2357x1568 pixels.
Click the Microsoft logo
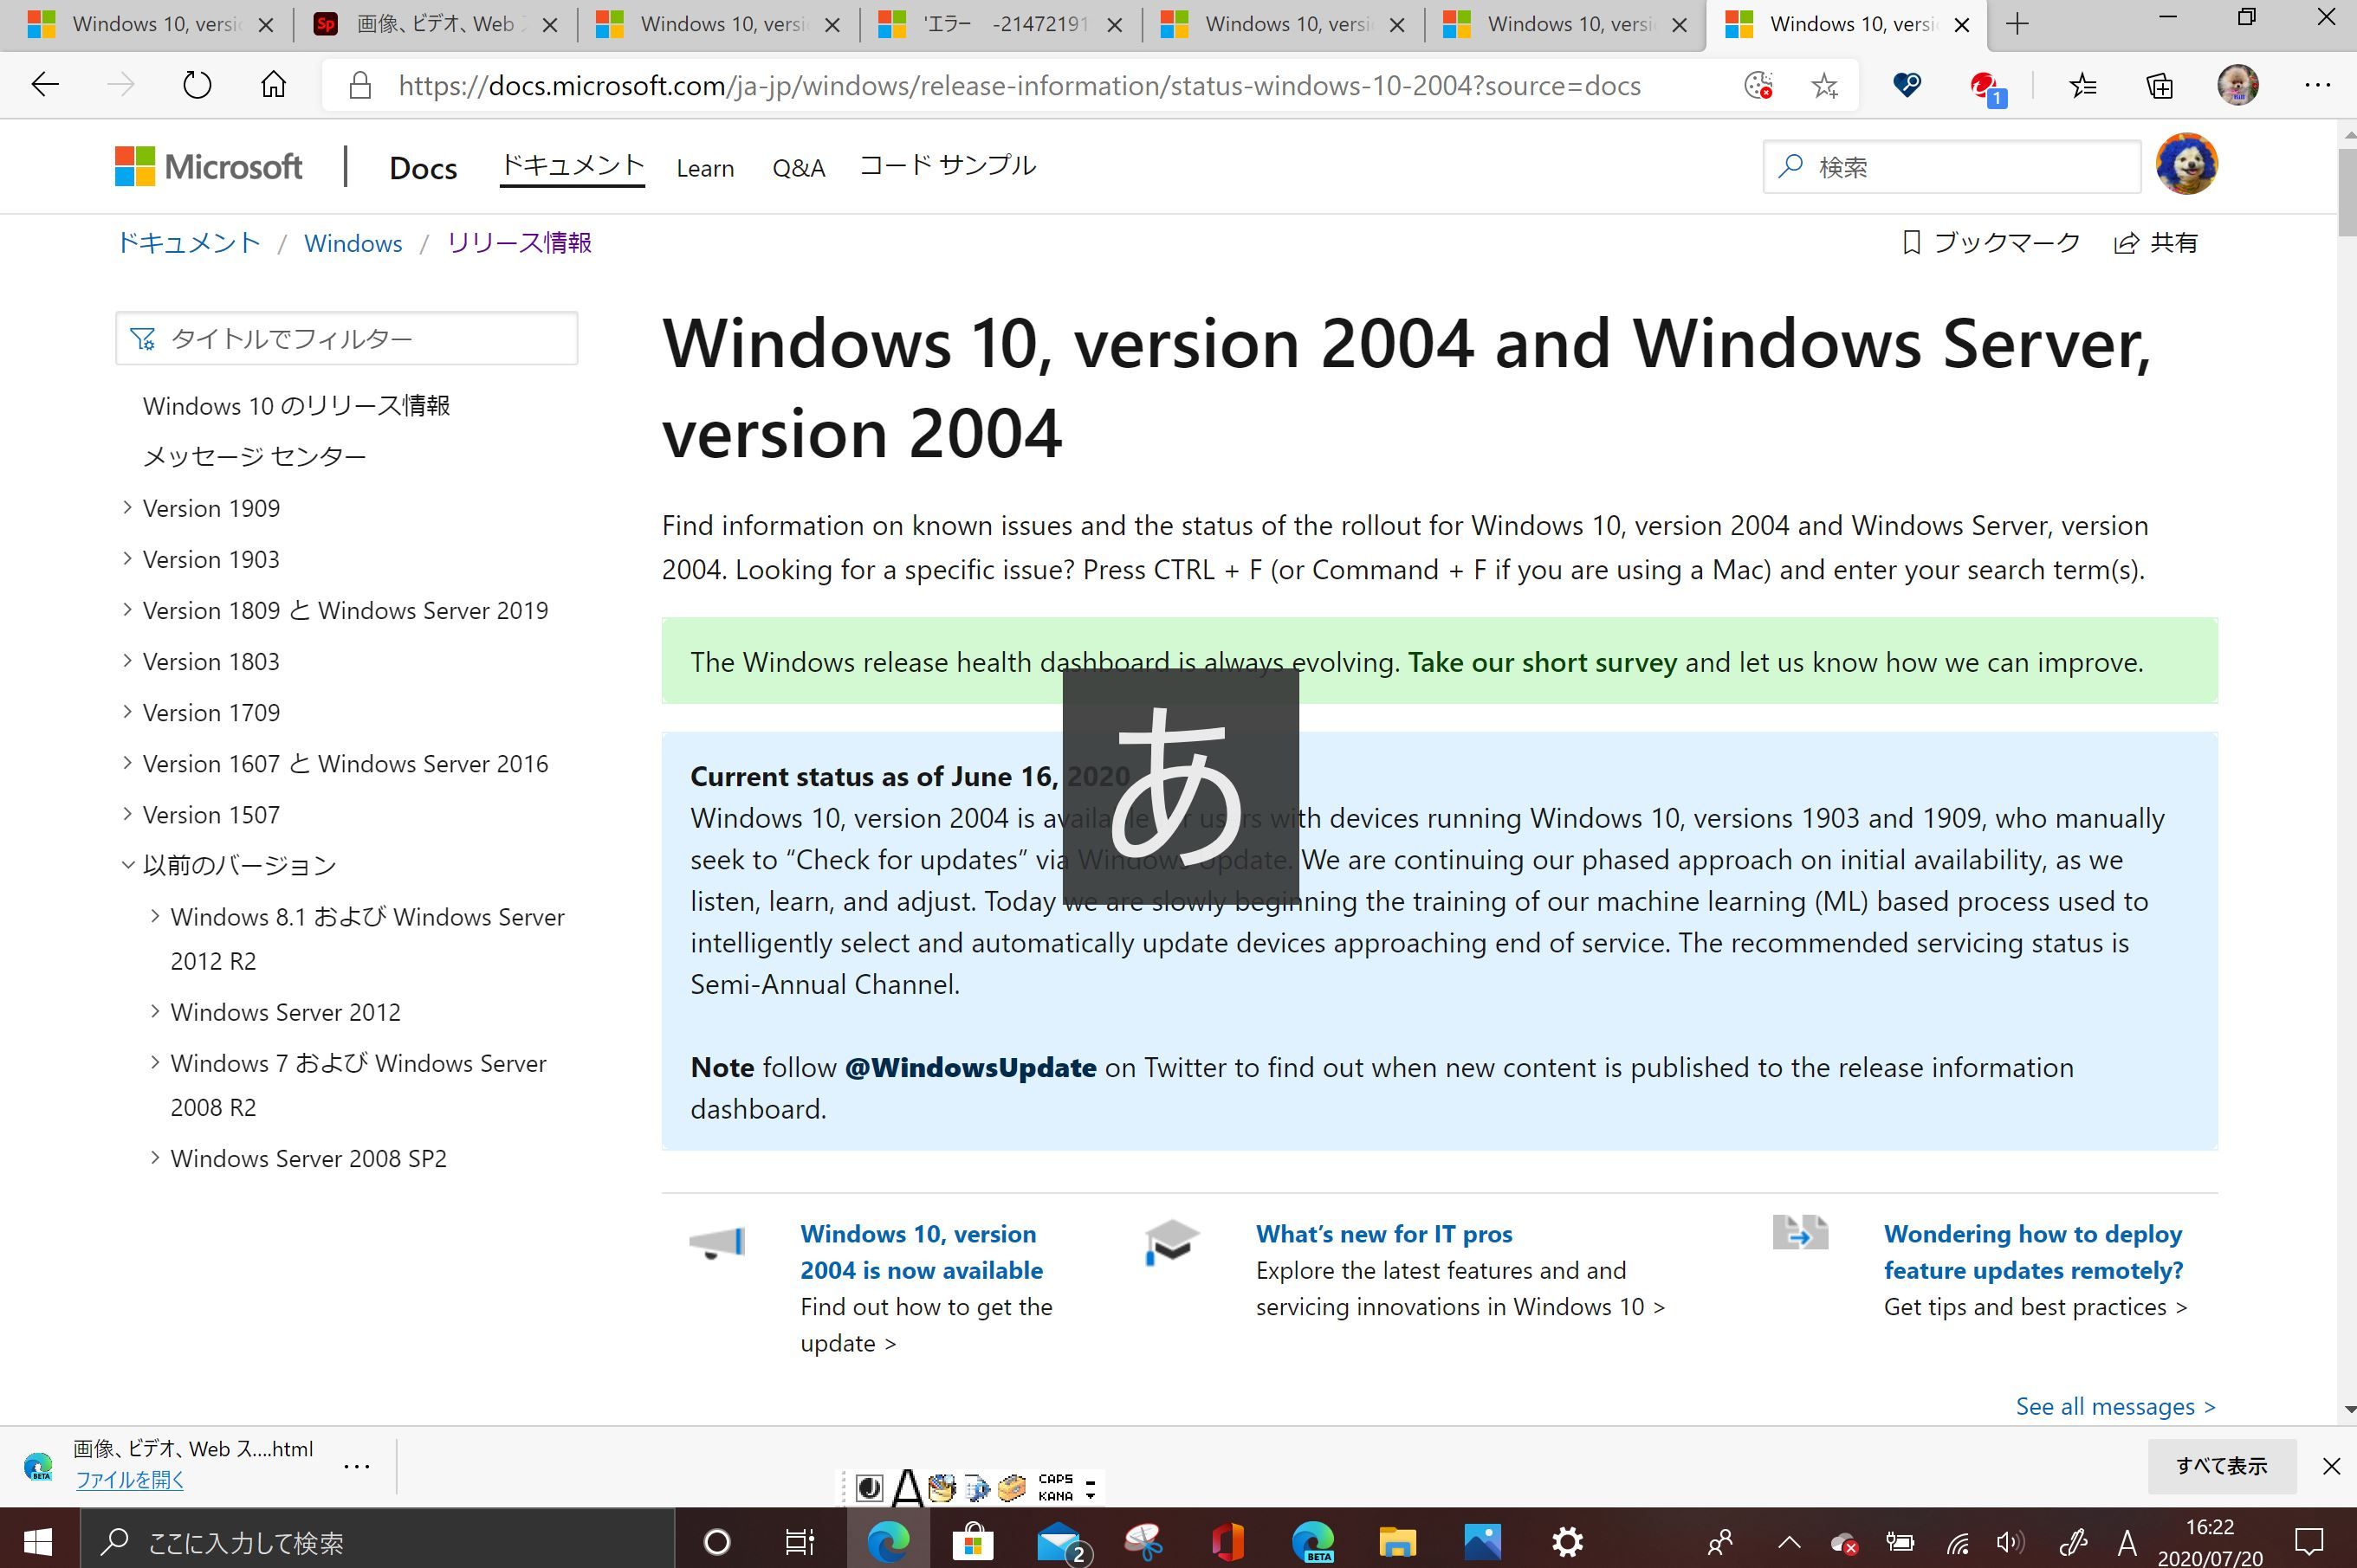pyautogui.click(x=208, y=166)
